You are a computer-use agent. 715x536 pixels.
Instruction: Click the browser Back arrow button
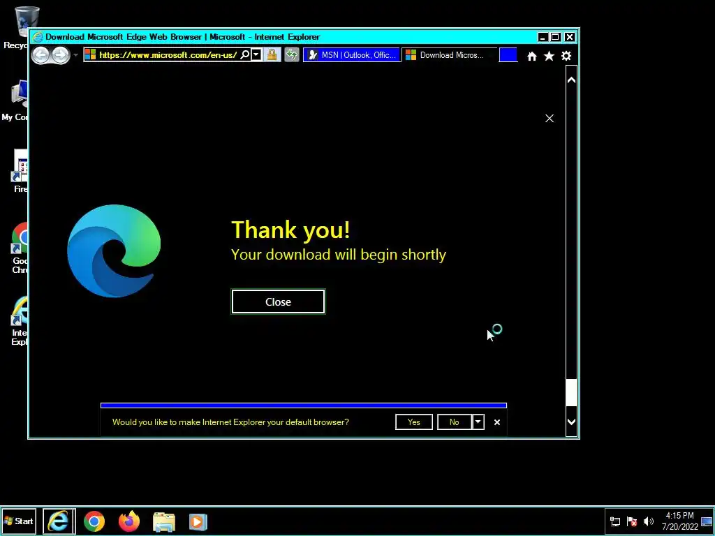tap(40, 55)
